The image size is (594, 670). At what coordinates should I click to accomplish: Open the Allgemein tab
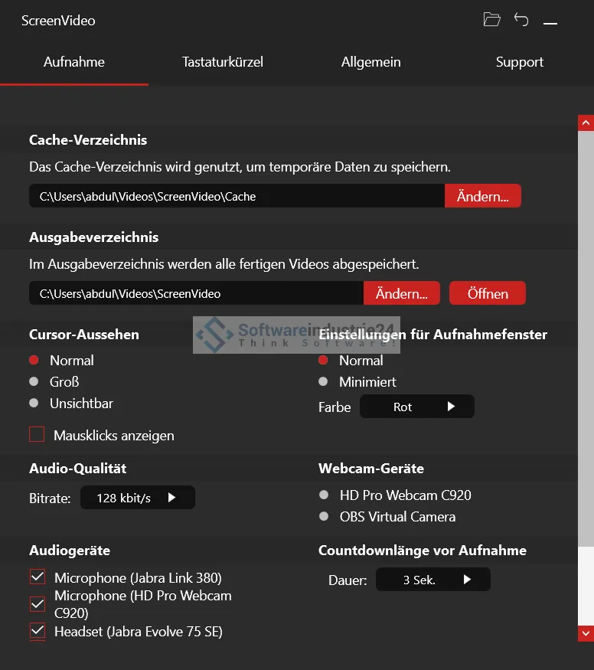(370, 62)
